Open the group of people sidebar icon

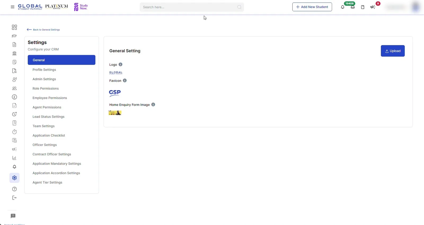pos(14,88)
